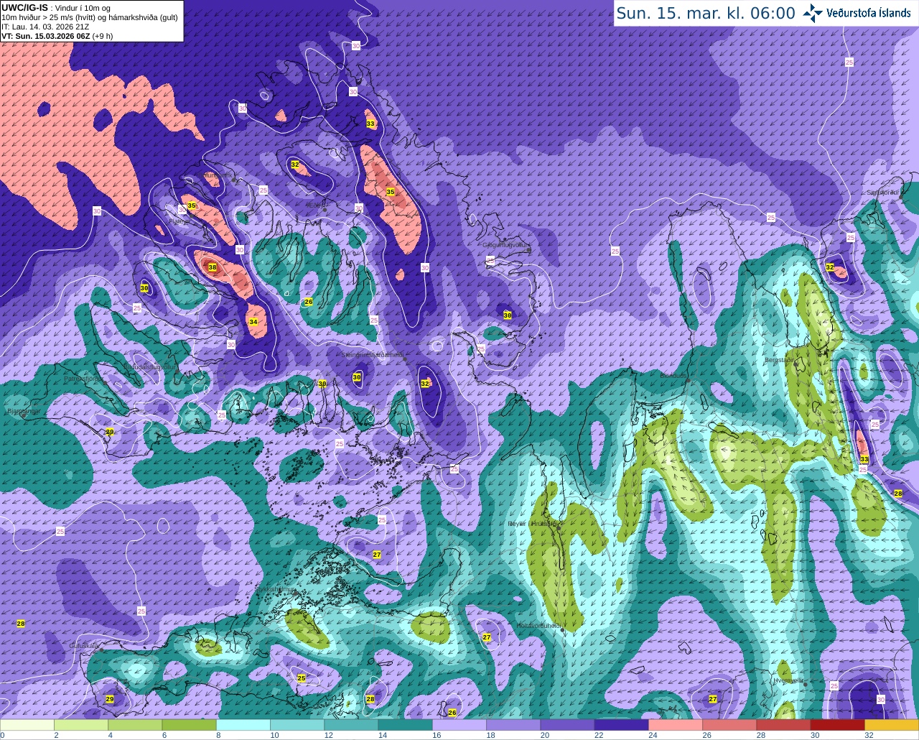919x740 pixels.
Task: Pick the legend swatch between 26 and 28
Action: click(x=729, y=725)
